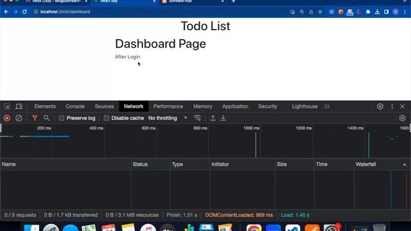Click the 400 ms mark on timeline overview
411x231 pixels.
click(96, 128)
